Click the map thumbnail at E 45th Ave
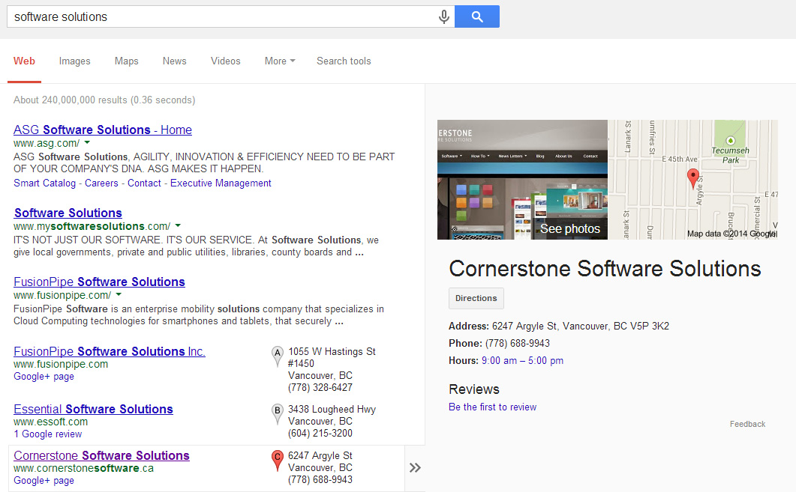Screen dimensions: 796x492 [693, 180]
